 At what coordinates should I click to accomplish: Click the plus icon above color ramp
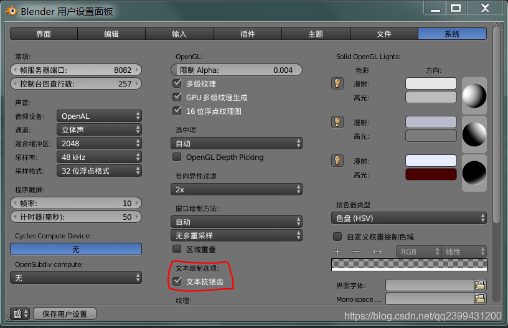(x=337, y=251)
